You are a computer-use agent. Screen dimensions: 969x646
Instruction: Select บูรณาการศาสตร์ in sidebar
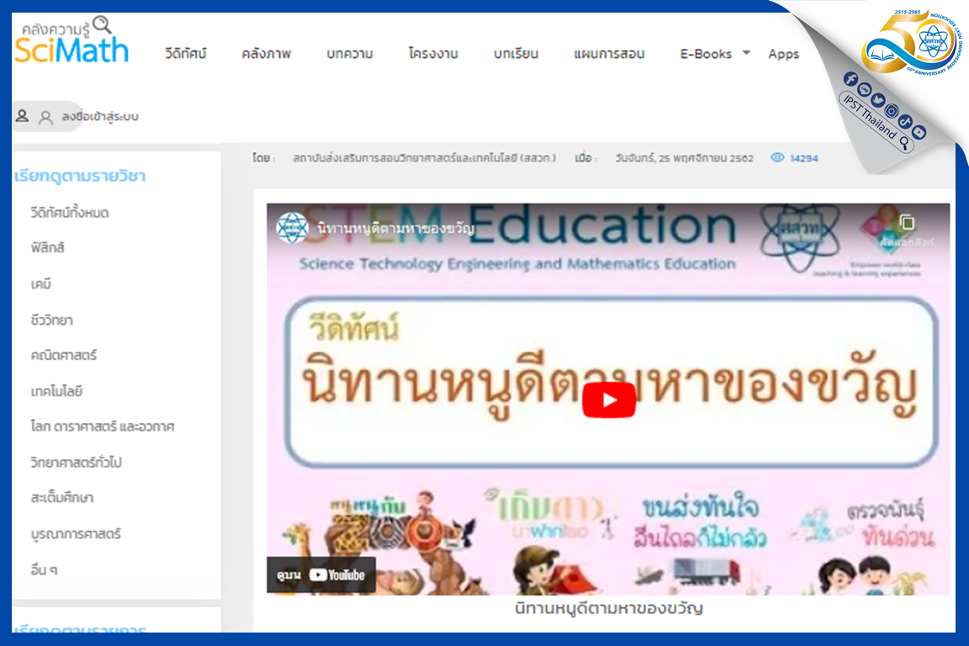click(76, 533)
